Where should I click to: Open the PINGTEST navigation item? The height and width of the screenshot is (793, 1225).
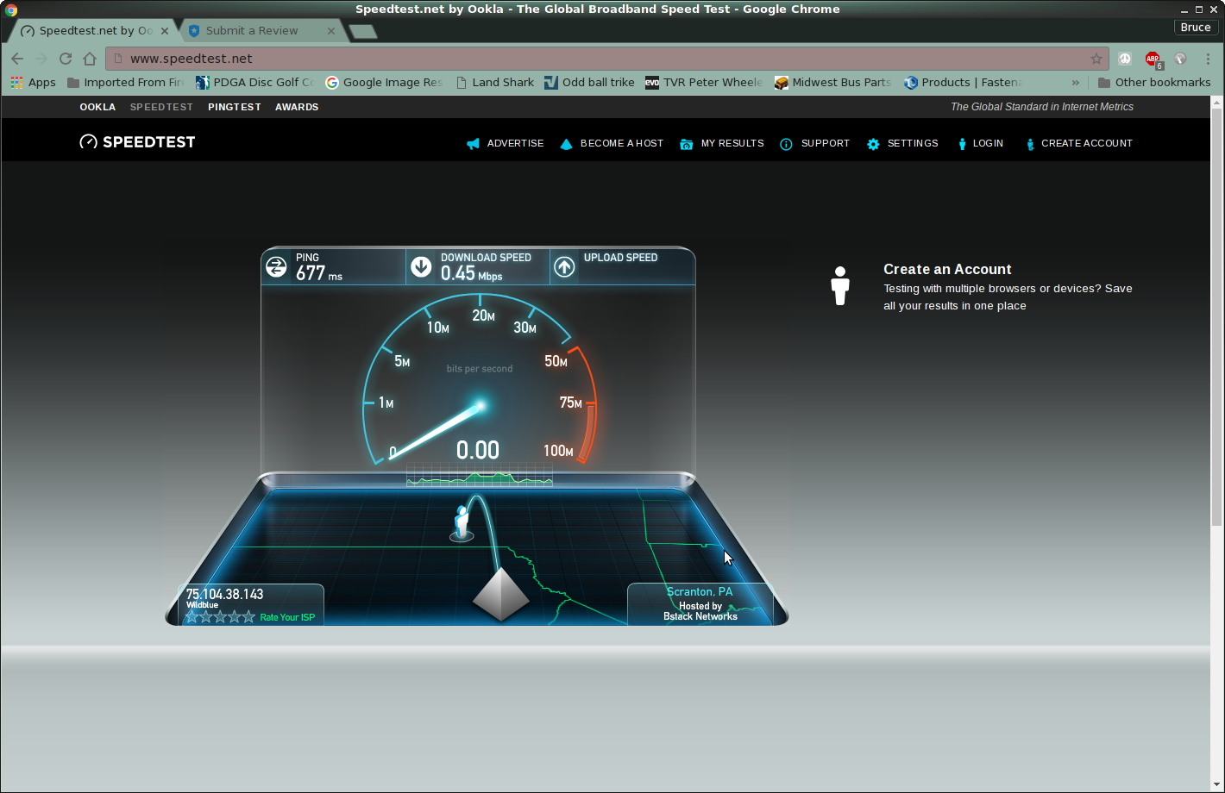(234, 107)
